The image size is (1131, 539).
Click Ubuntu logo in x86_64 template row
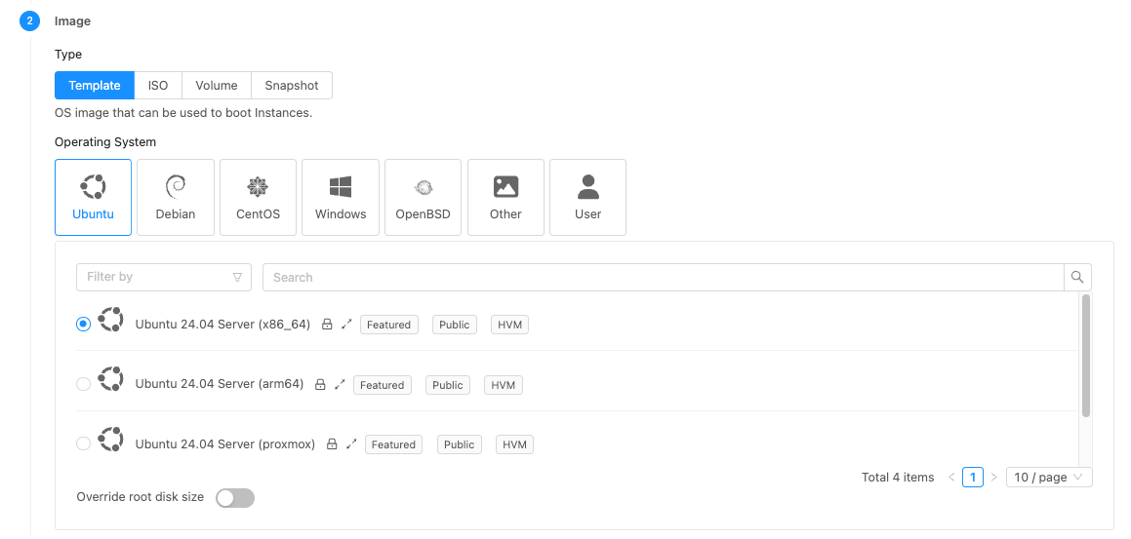point(111,320)
